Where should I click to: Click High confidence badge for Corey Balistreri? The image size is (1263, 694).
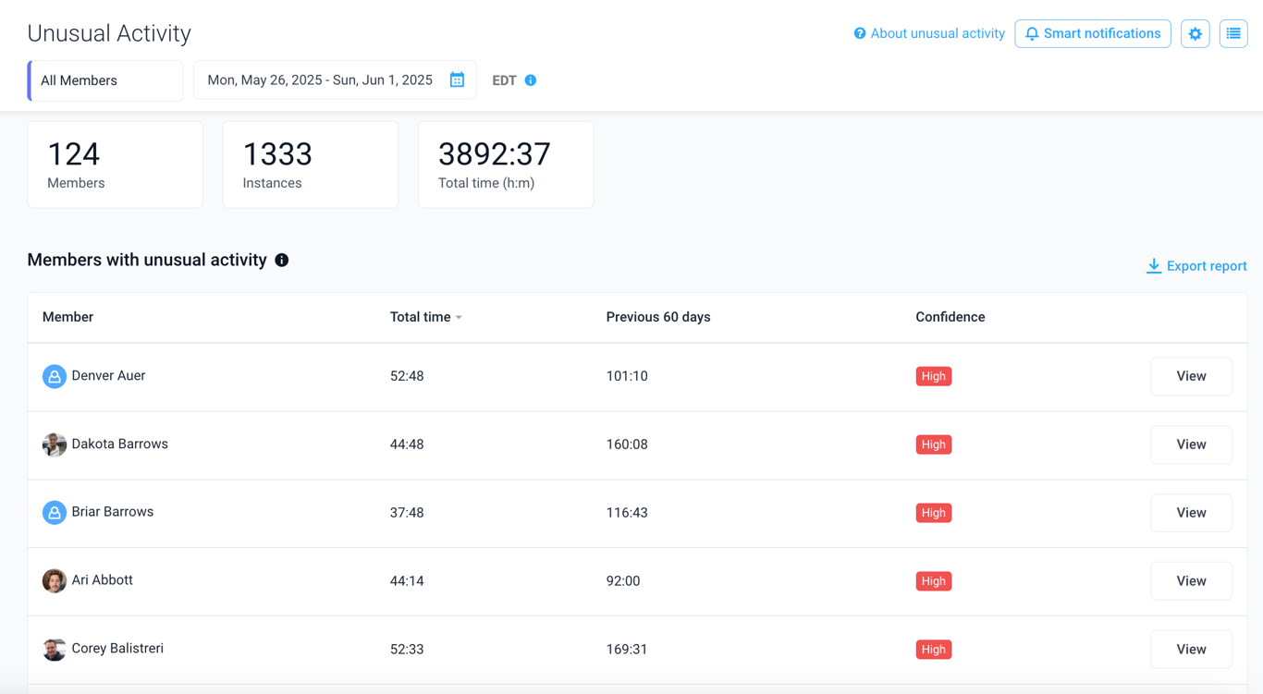point(934,650)
